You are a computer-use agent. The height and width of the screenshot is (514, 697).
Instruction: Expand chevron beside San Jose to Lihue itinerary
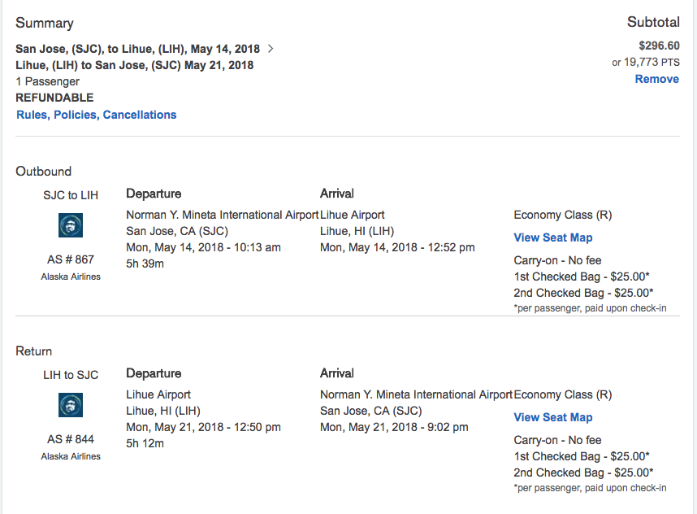tap(271, 49)
